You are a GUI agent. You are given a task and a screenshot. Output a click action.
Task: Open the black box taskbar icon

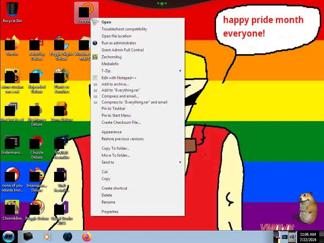coord(28,237)
